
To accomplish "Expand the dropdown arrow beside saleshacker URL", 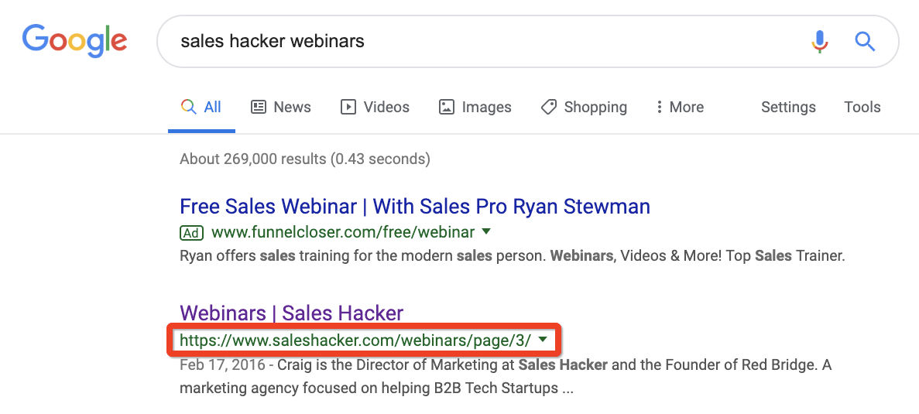I will pyautogui.click(x=543, y=339).
